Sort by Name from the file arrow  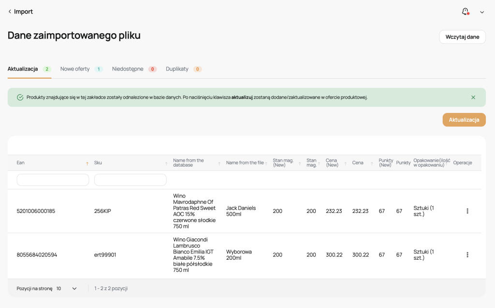point(266,163)
